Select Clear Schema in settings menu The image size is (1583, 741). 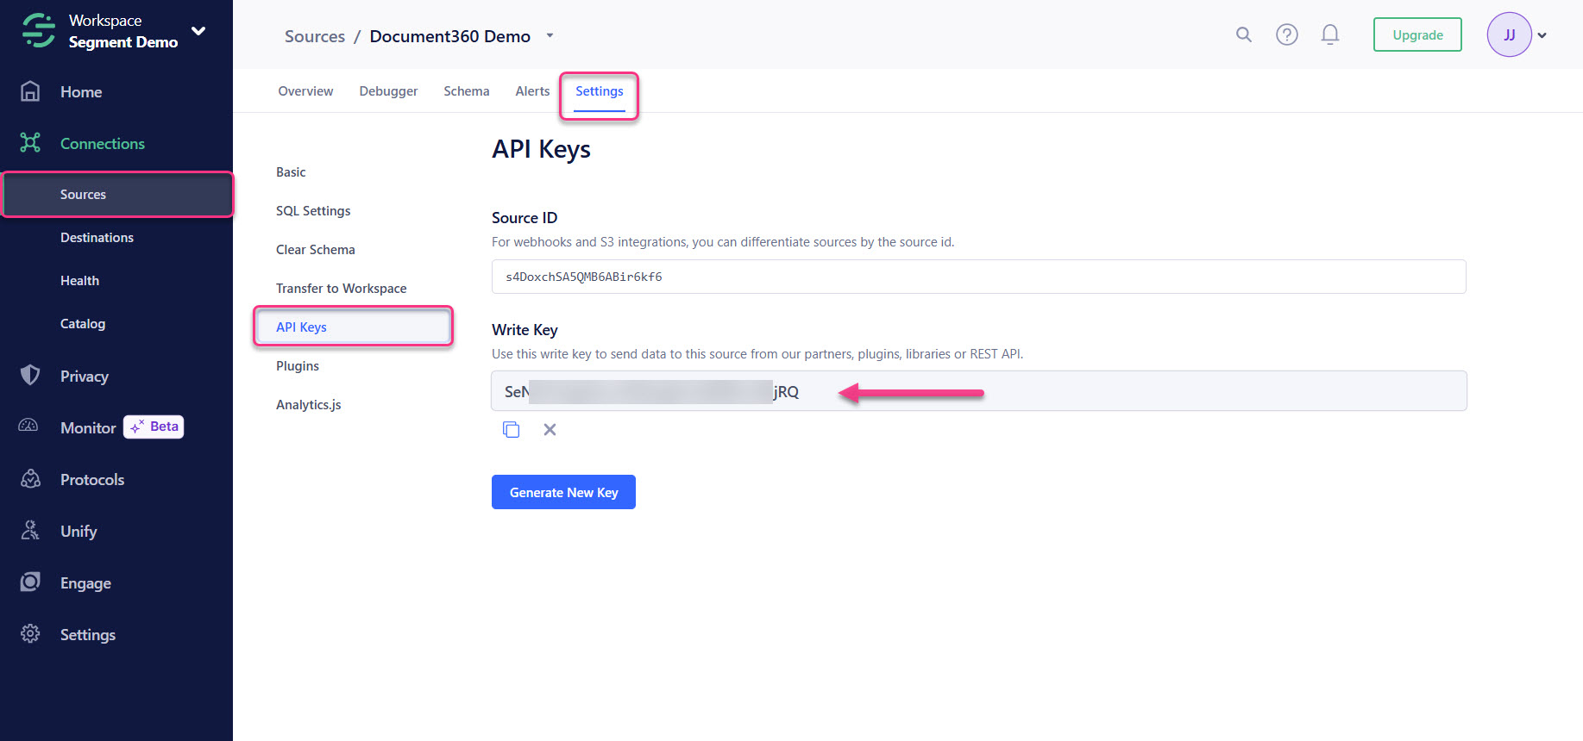pyautogui.click(x=316, y=250)
